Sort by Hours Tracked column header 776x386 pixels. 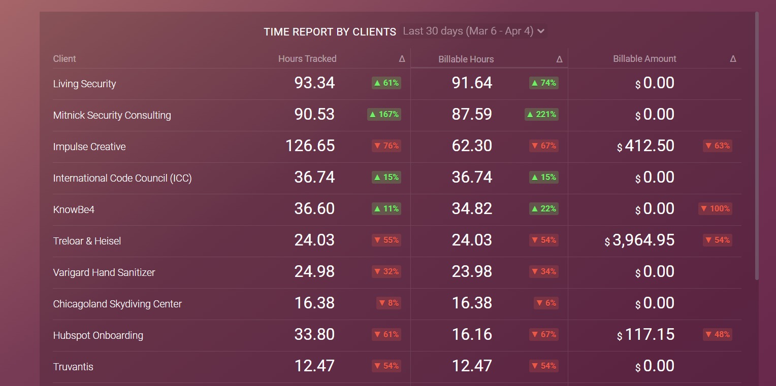tap(307, 59)
